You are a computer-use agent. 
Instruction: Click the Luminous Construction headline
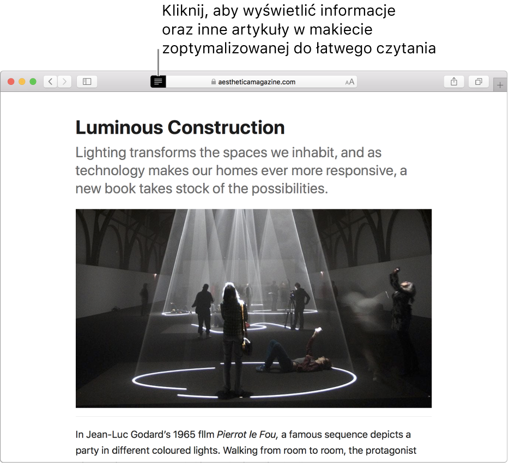pyautogui.click(x=180, y=127)
